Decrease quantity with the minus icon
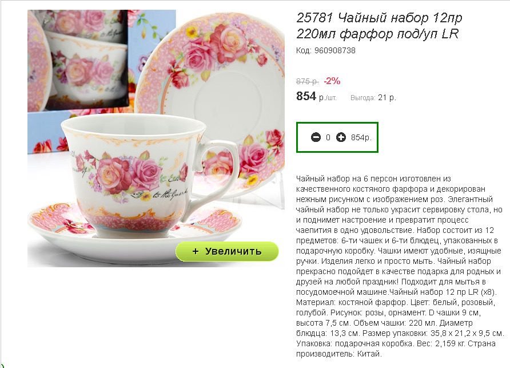The width and height of the screenshot is (510, 368). 316,137
